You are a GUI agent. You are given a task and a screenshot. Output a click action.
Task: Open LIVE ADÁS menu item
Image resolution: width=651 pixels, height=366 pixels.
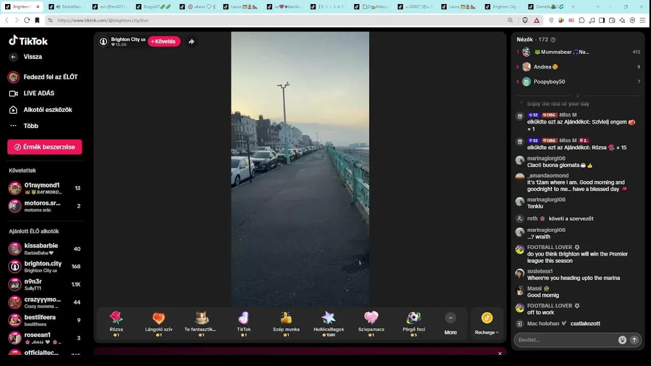pos(32,94)
